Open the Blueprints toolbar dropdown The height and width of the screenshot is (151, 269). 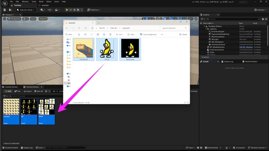tap(50, 10)
